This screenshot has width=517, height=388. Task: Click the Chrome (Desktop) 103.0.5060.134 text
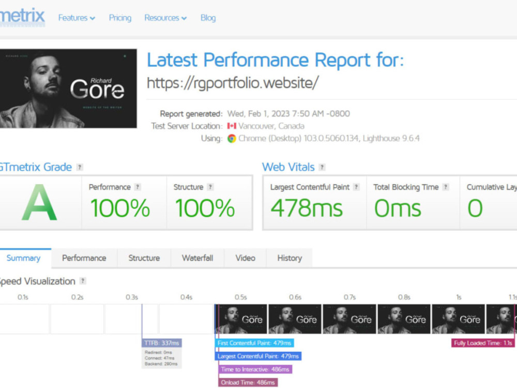(299, 139)
